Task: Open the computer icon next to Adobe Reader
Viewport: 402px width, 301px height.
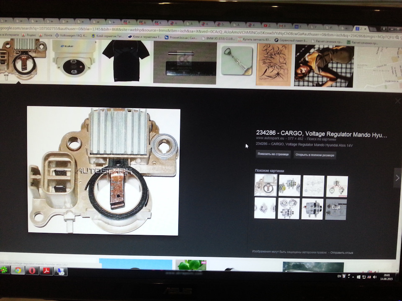Action: click(x=60, y=271)
